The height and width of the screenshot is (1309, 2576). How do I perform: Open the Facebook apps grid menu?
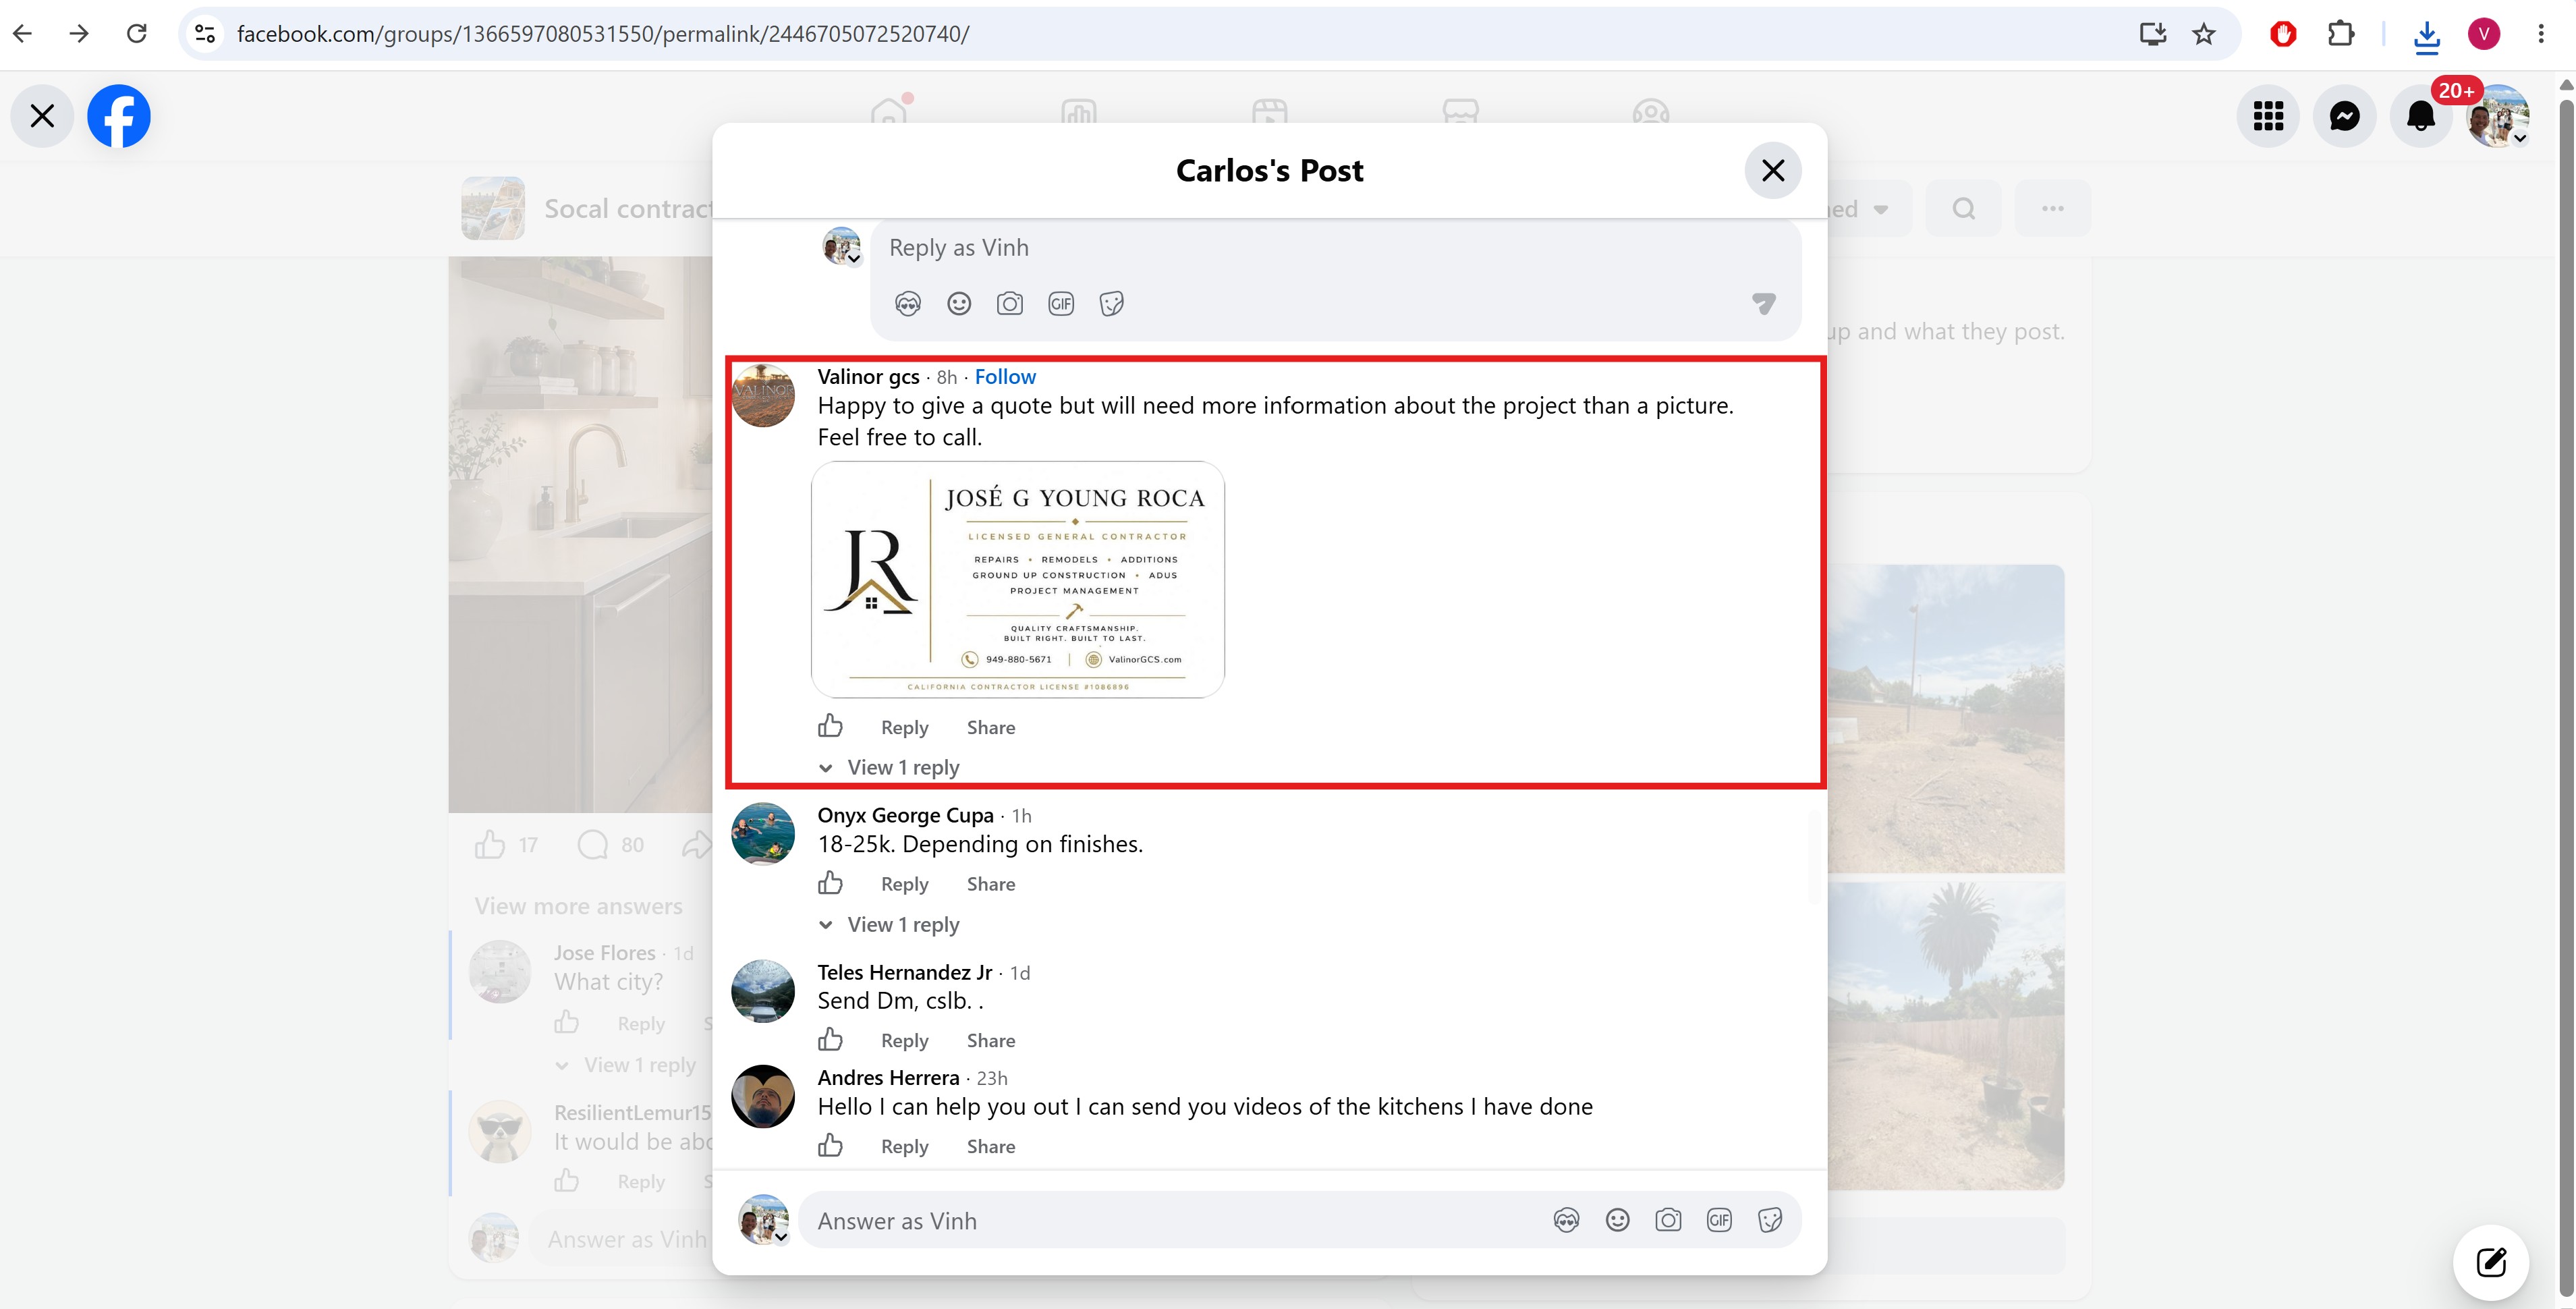[x=2268, y=116]
